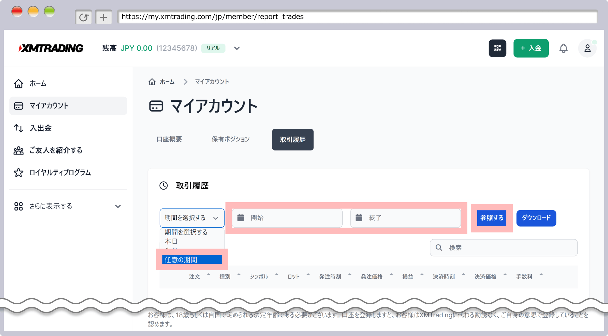Open the account switcher chevron next to リアル

(x=237, y=48)
